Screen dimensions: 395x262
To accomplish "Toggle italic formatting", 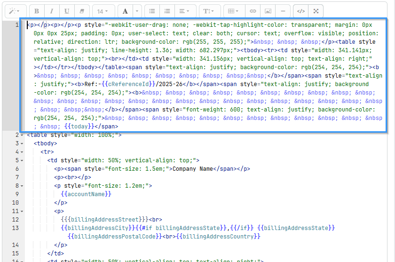I will 52,11.
